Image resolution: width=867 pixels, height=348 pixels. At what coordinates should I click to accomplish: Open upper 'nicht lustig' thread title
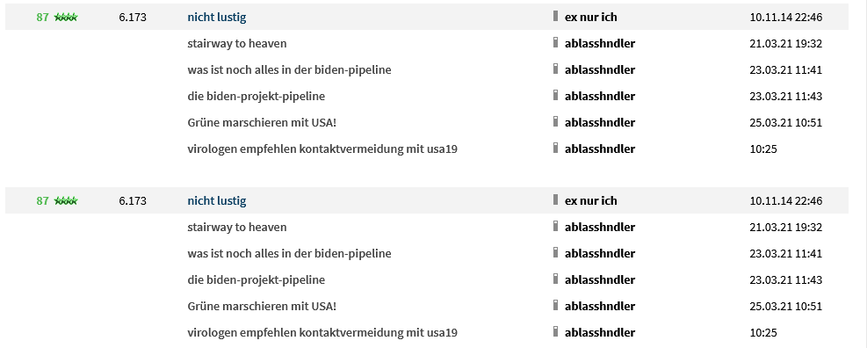click(217, 18)
